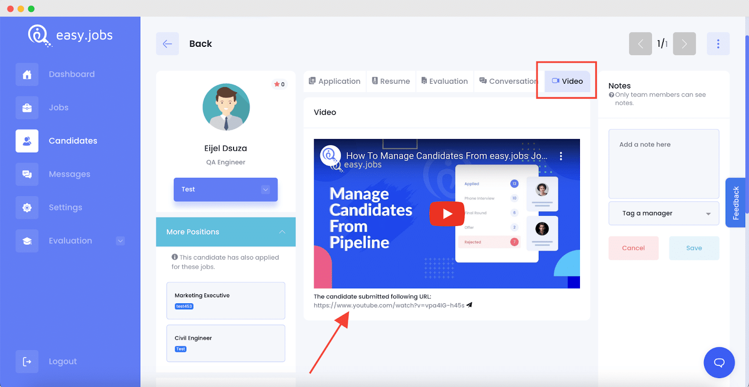Open the Civil Engineer job card

(x=226, y=343)
